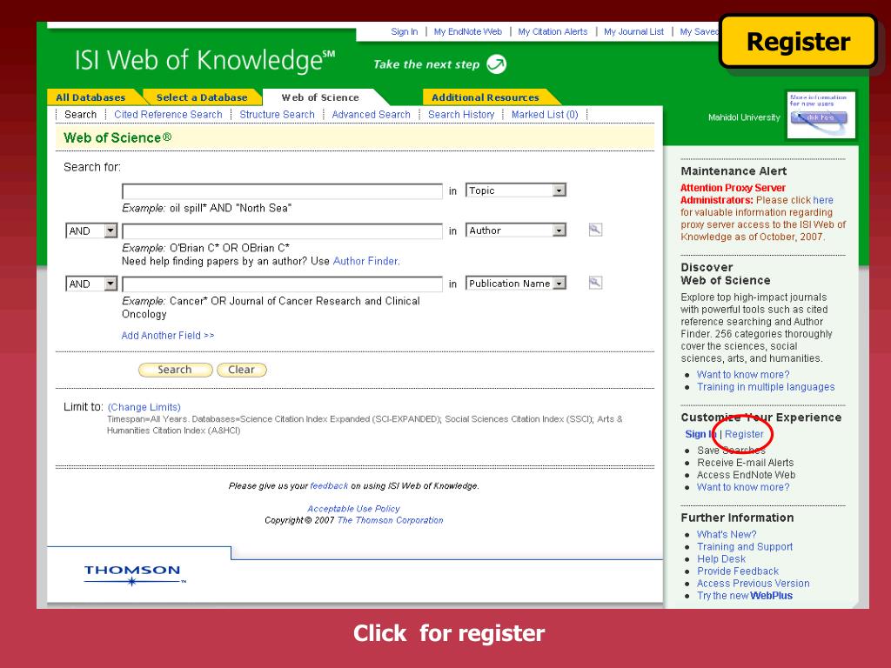Open the Author Finder link
Screen dimensions: 891x668
366,261
